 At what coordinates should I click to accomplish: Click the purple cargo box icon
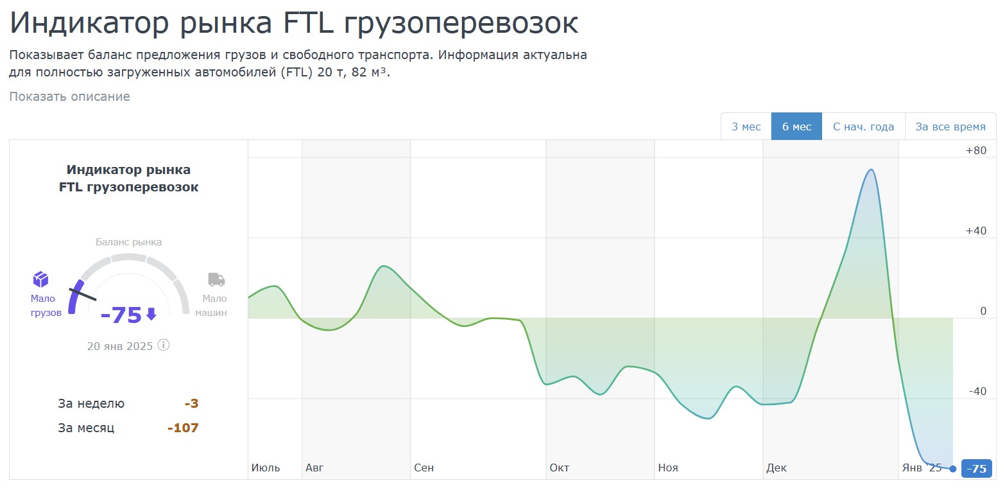point(40,279)
